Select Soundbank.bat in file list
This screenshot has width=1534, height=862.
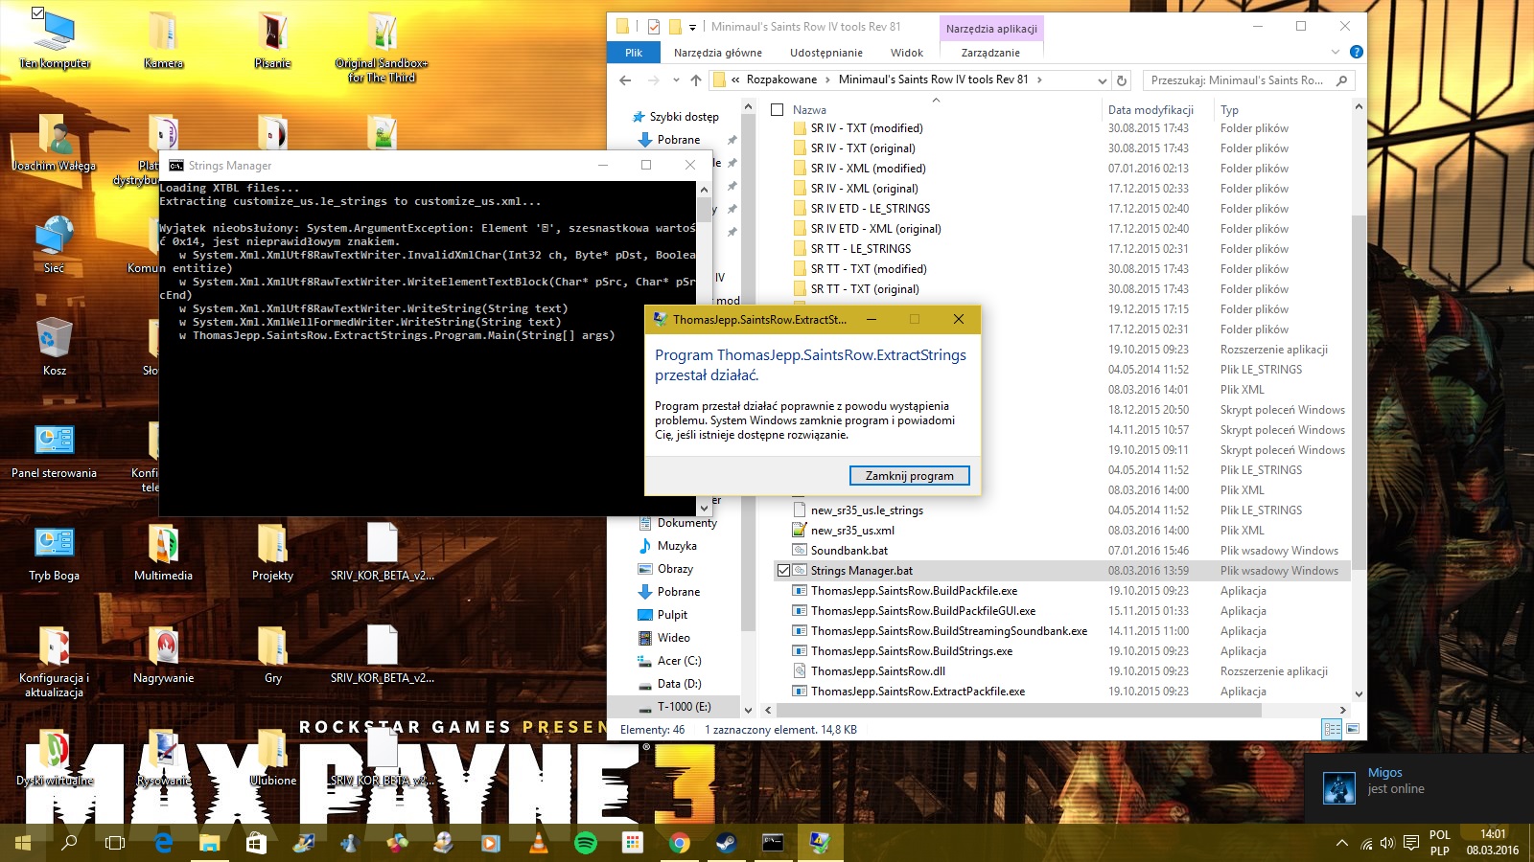point(849,551)
